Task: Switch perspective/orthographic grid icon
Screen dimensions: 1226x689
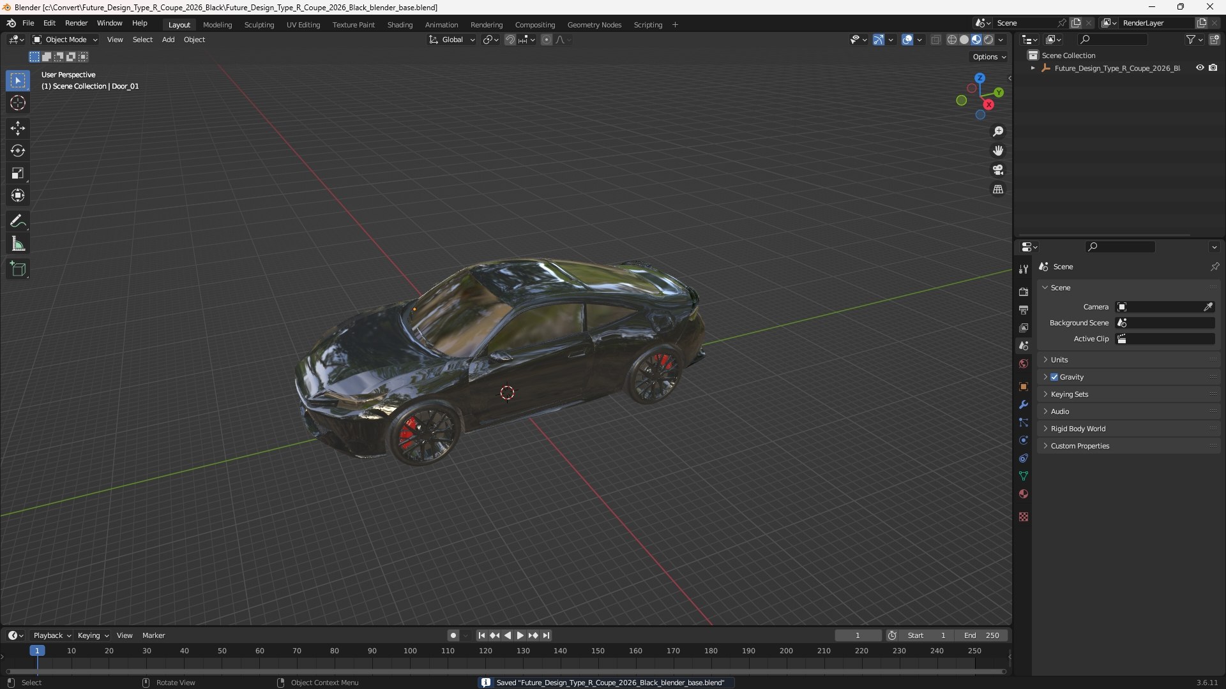Action: (x=998, y=189)
